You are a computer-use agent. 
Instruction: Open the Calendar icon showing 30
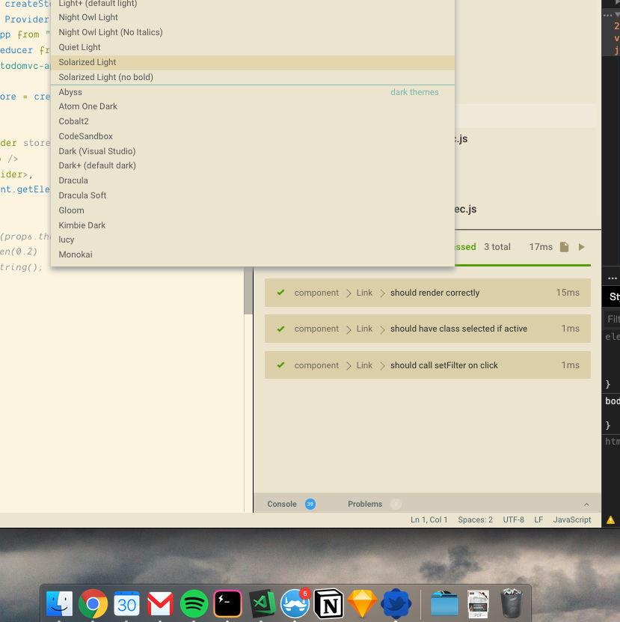pos(127,604)
